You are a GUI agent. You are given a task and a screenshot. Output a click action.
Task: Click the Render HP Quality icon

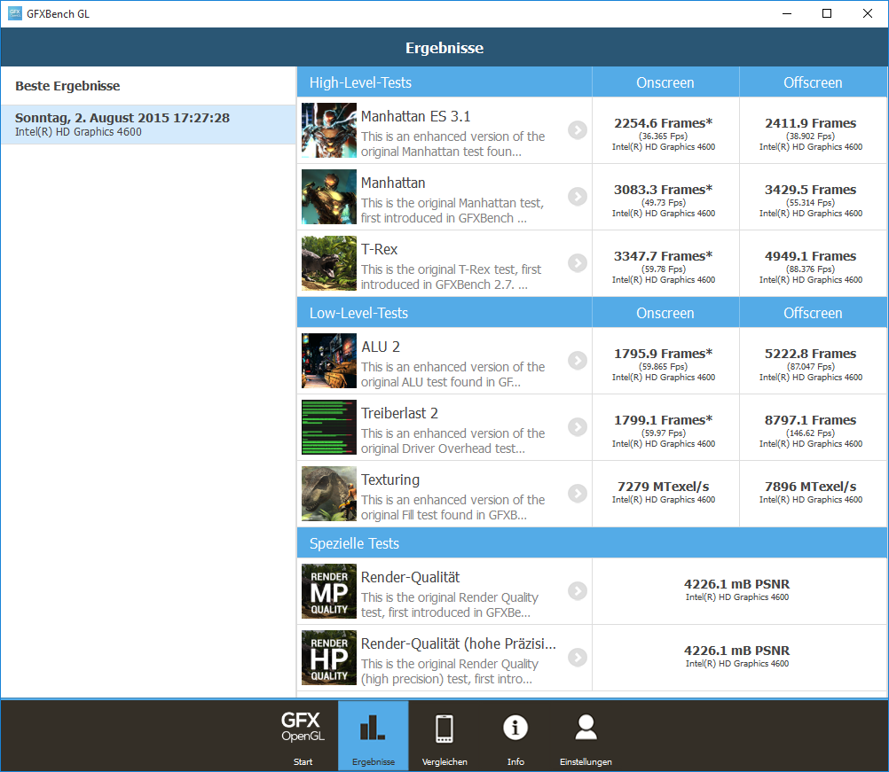(329, 657)
